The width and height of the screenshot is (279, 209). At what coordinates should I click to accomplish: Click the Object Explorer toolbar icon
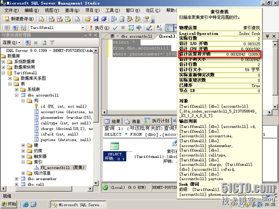point(130,19)
